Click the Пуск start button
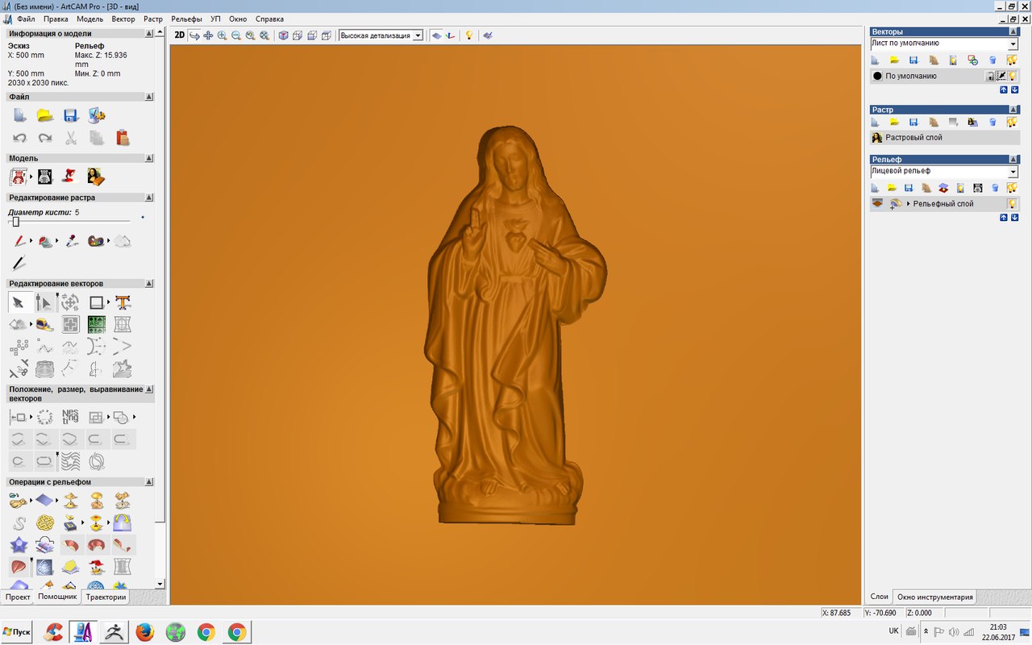This screenshot has height=645, width=1032. (17, 632)
